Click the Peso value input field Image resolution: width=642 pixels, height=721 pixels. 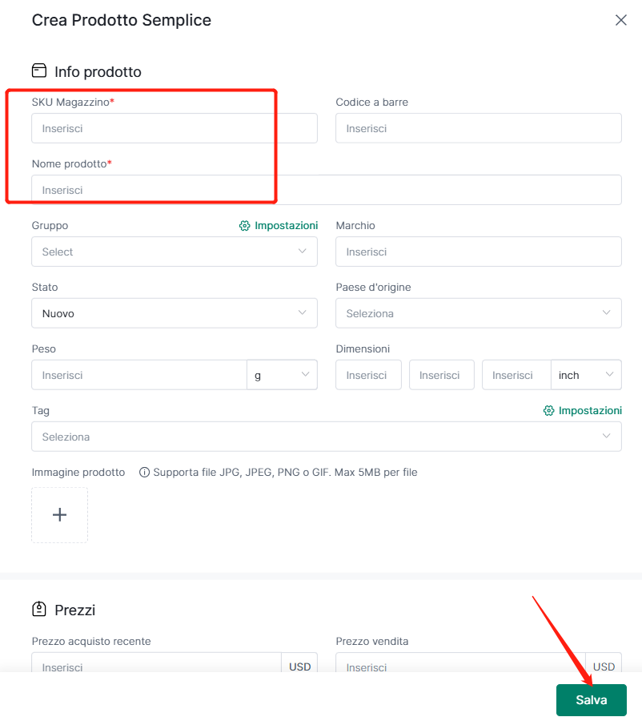click(139, 375)
